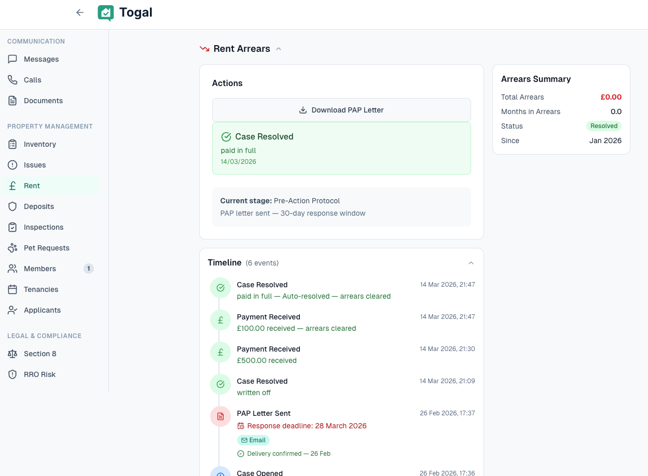Go to Tenancies in sidebar
648x476 pixels.
[41, 289]
